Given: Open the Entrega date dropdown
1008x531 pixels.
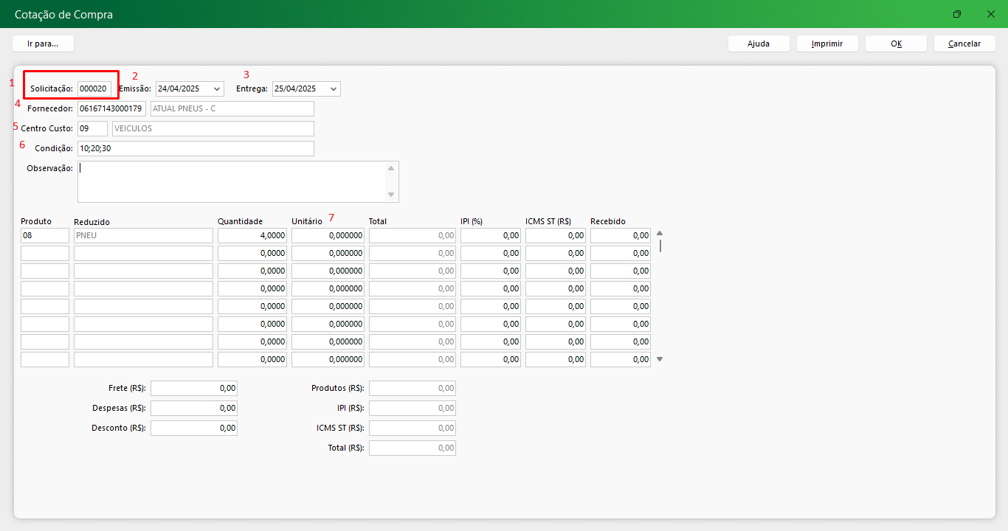Looking at the screenshot, I should pyautogui.click(x=334, y=88).
